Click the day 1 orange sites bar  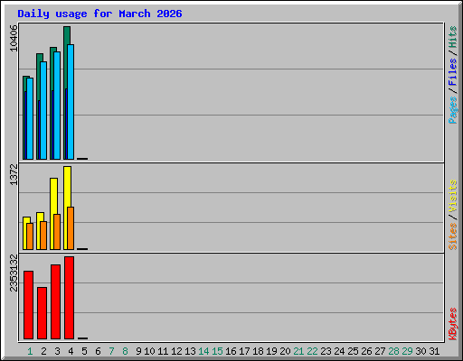pyautogui.click(x=30, y=236)
